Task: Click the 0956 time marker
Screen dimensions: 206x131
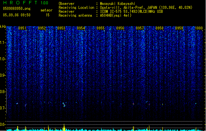Action: (x=120, y=28)
